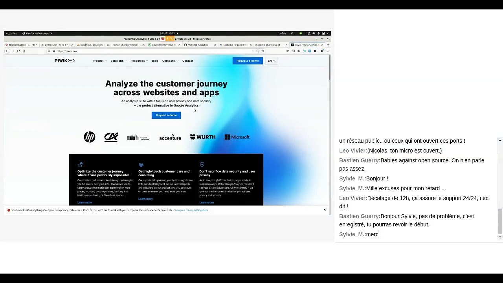Open the Firefox library icon
The image size is (503, 283).
tap(288, 51)
